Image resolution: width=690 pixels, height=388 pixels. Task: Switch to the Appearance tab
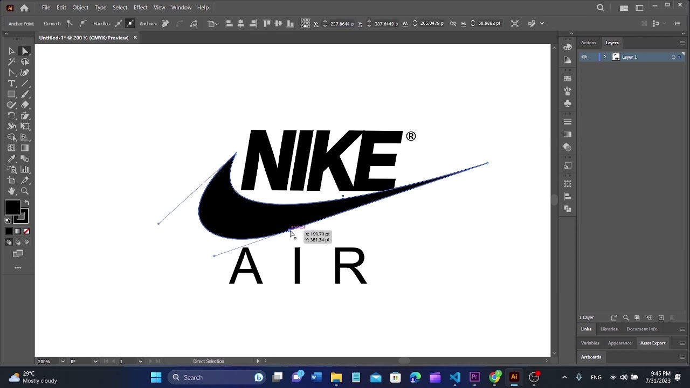pyautogui.click(x=619, y=343)
